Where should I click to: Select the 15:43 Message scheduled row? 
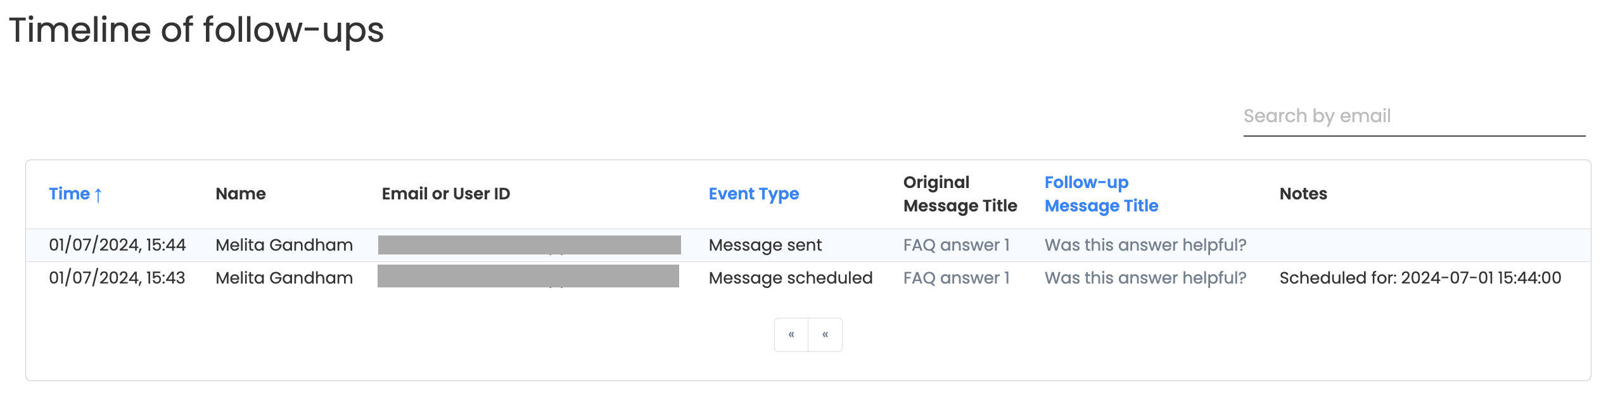pyautogui.click(x=808, y=278)
